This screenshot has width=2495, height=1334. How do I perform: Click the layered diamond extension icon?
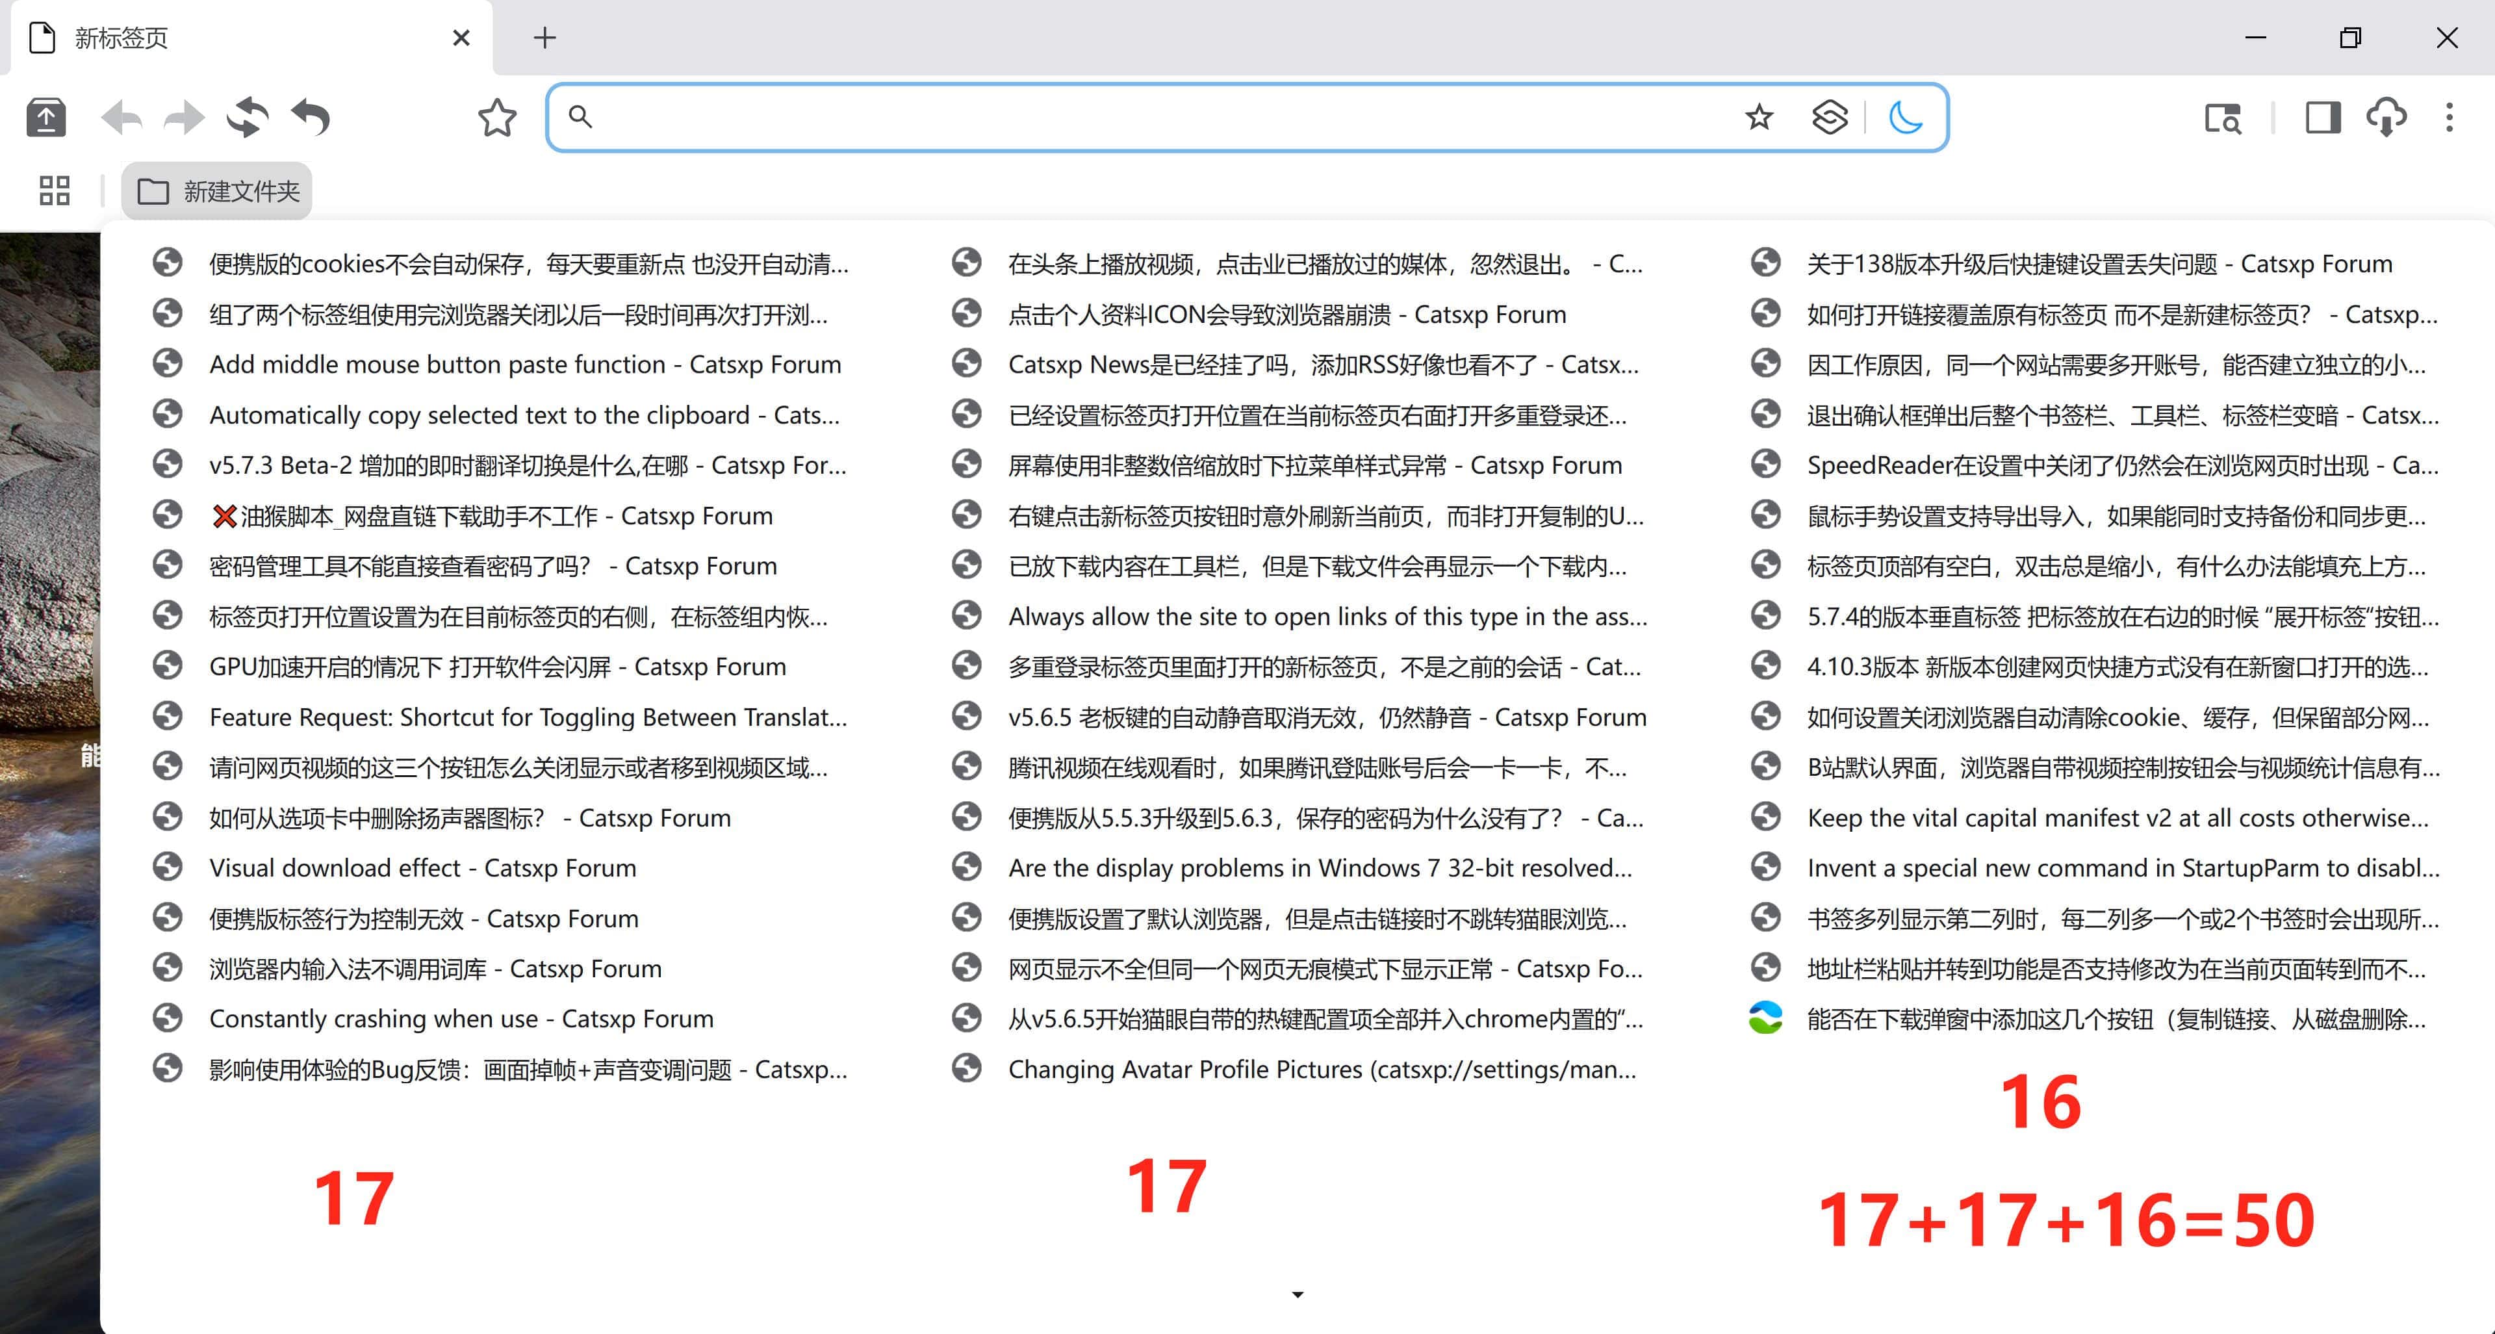(1830, 117)
